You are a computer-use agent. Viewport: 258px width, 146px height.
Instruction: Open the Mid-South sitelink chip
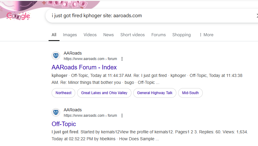click(x=190, y=93)
